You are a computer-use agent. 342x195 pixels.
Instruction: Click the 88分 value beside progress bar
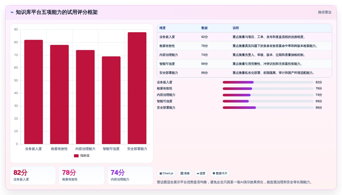point(319,108)
